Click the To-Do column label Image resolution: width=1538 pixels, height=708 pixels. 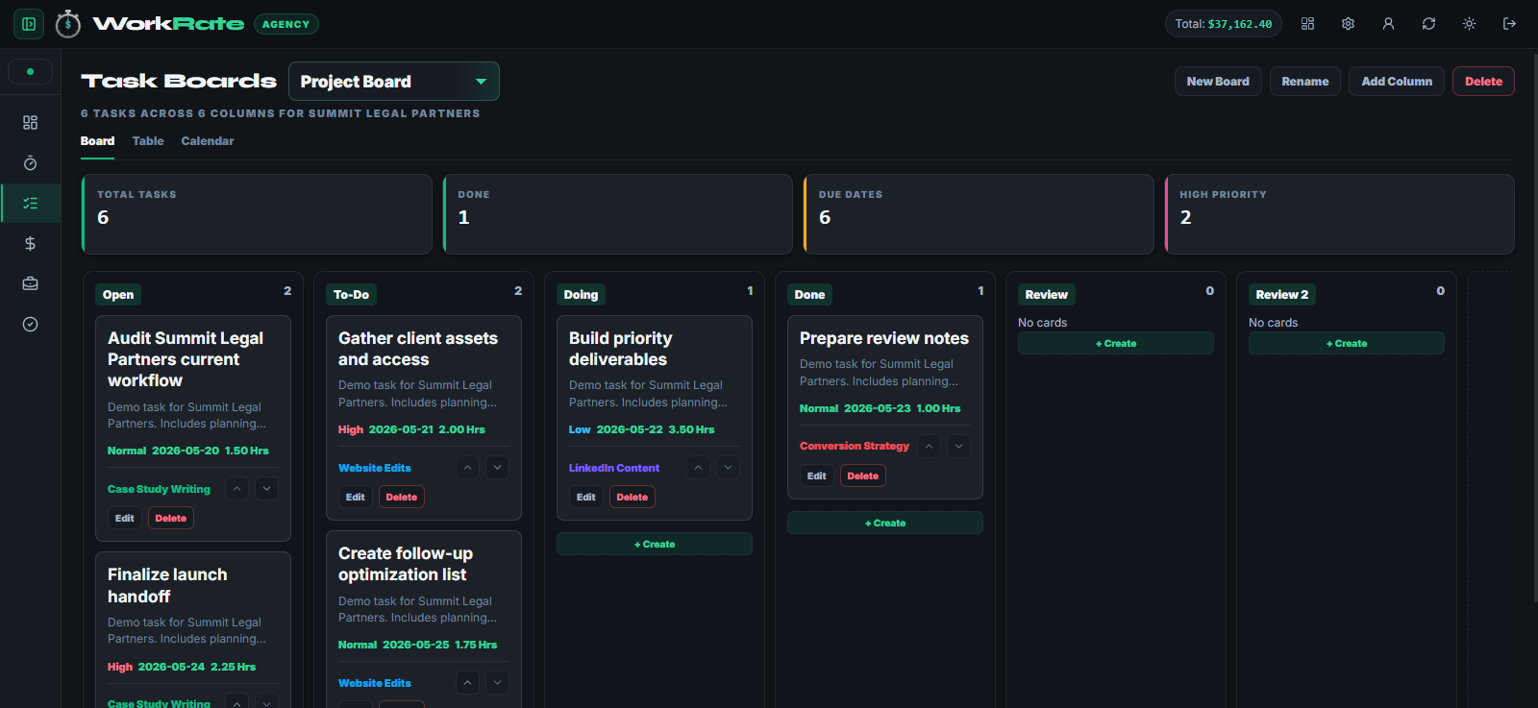click(351, 295)
